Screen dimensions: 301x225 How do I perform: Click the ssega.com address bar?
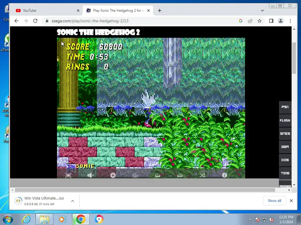[142, 21]
